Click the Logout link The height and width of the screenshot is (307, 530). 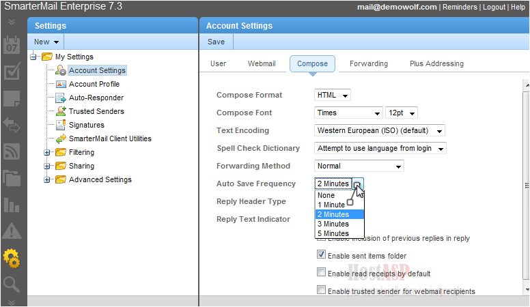(x=494, y=7)
